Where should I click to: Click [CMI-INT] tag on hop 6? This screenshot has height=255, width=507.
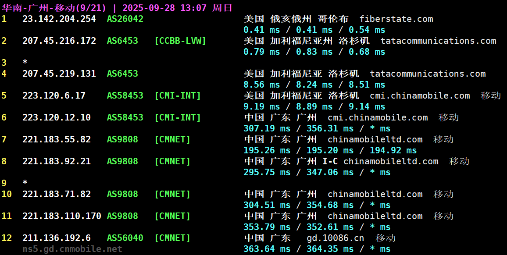click(178, 117)
